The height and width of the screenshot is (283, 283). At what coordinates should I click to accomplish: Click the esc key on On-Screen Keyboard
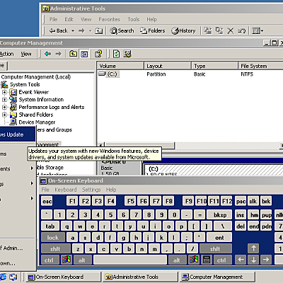[47, 202]
